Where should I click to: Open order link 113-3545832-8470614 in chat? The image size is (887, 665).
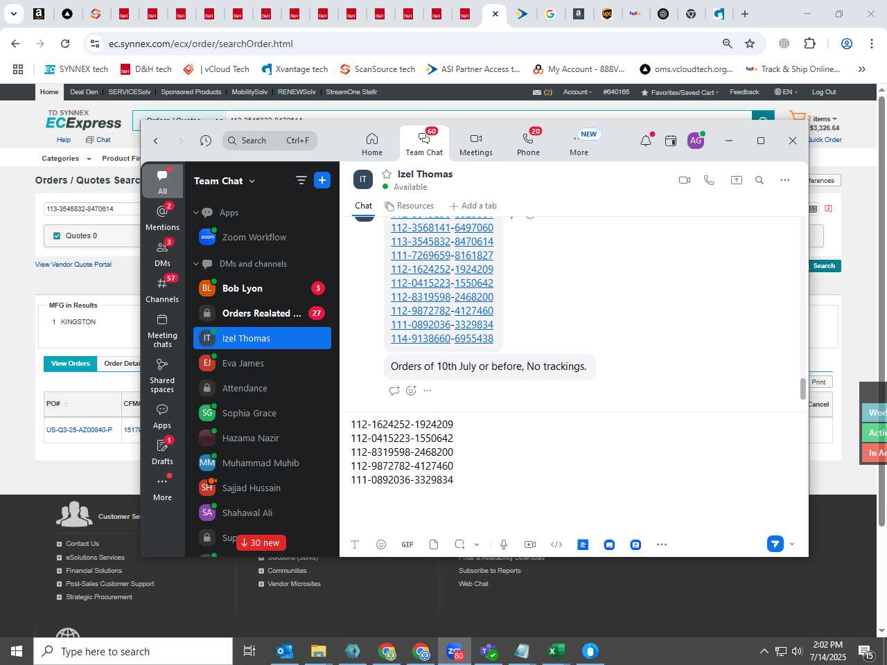442,242
